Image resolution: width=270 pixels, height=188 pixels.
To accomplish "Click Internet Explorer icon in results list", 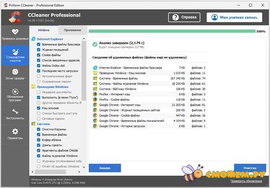I will (95, 67).
